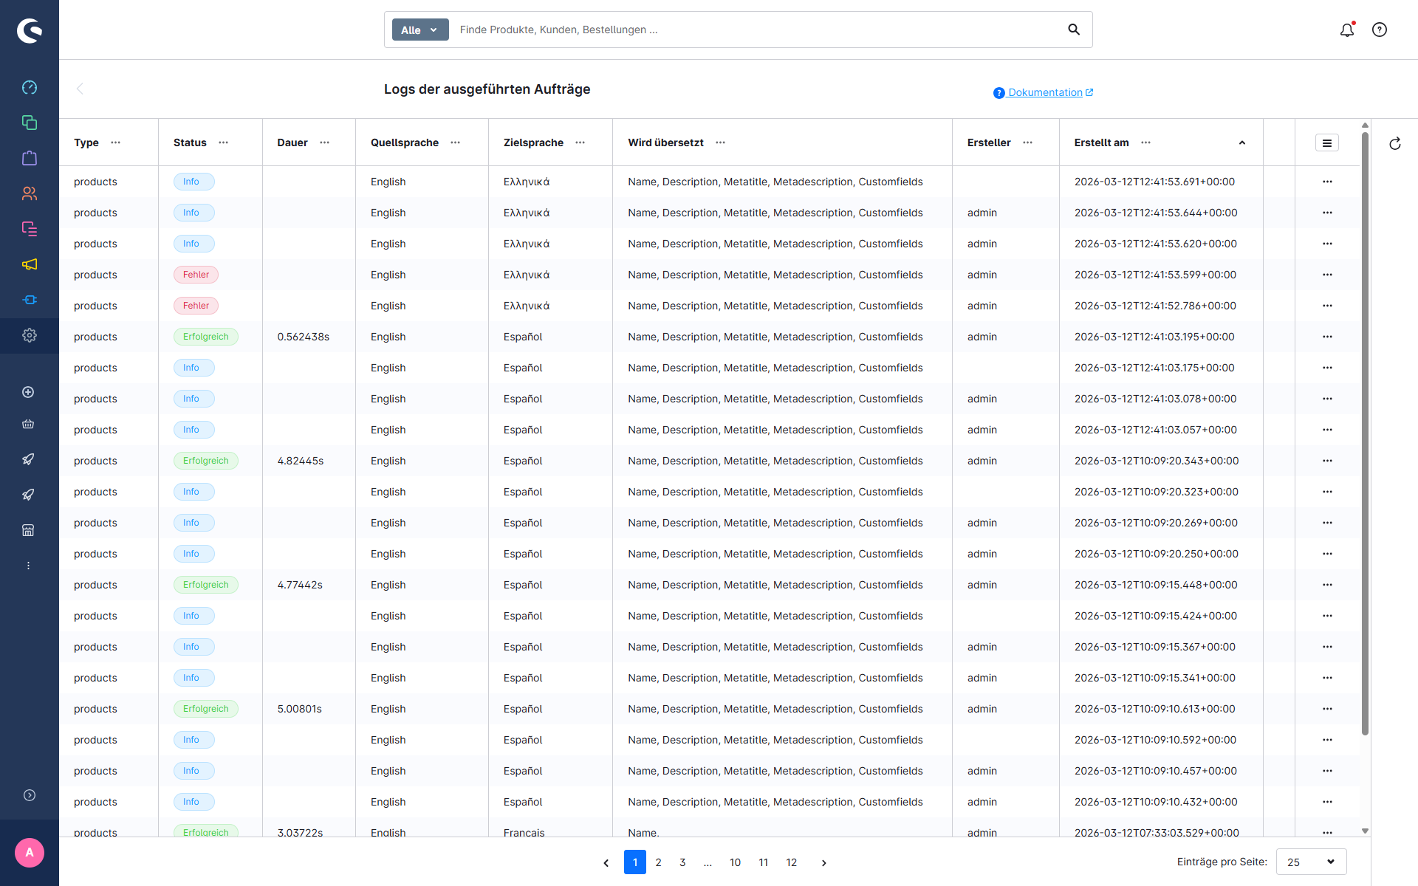Open the Orders shopping bag icon
Image resolution: width=1418 pixels, height=886 pixels.
30,158
